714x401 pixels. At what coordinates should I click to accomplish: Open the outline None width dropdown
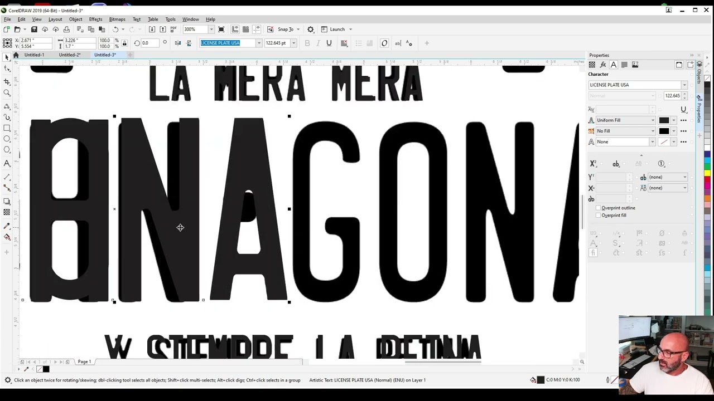pos(653,141)
